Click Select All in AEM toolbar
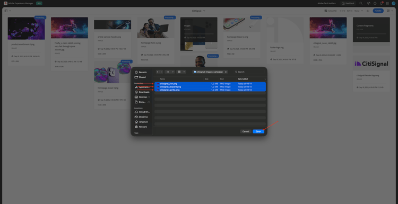The width and height of the screenshot is (398, 204). click(x=331, y=11)
